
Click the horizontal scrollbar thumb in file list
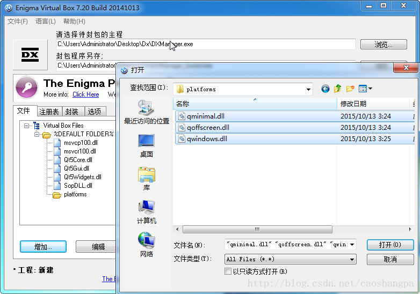click(257, 229)
